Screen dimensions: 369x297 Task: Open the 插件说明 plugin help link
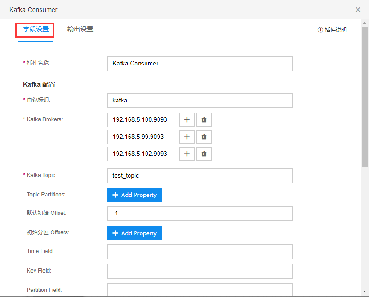(332, 30)
